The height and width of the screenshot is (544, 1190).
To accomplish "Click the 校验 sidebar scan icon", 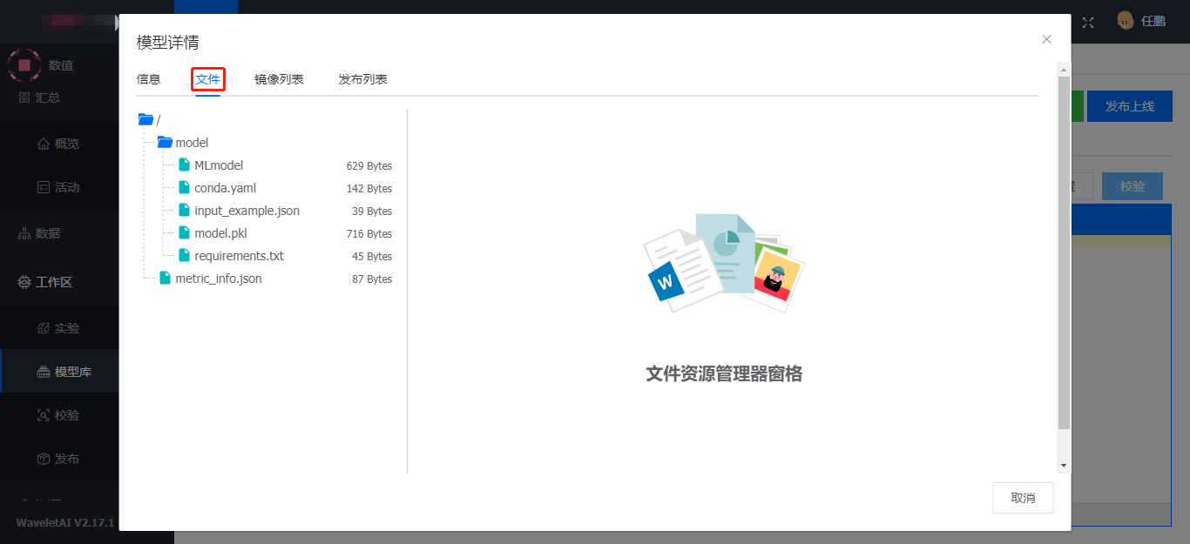I will click(x=44, y=415).
